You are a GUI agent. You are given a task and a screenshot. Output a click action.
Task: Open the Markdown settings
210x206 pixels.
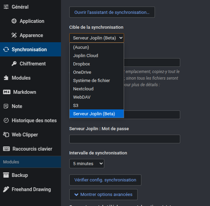point(30,92)
